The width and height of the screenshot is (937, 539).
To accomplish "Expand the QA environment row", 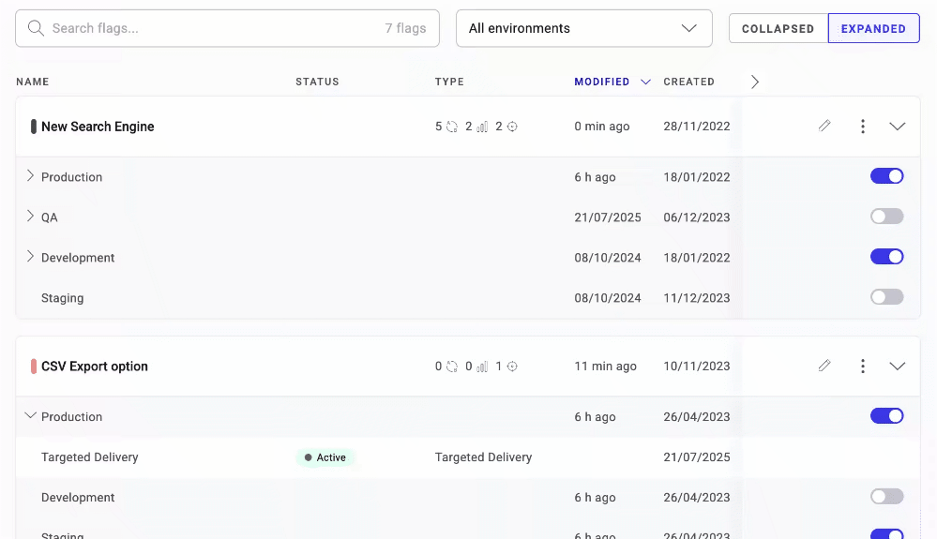I will click(x=30, y=217).
